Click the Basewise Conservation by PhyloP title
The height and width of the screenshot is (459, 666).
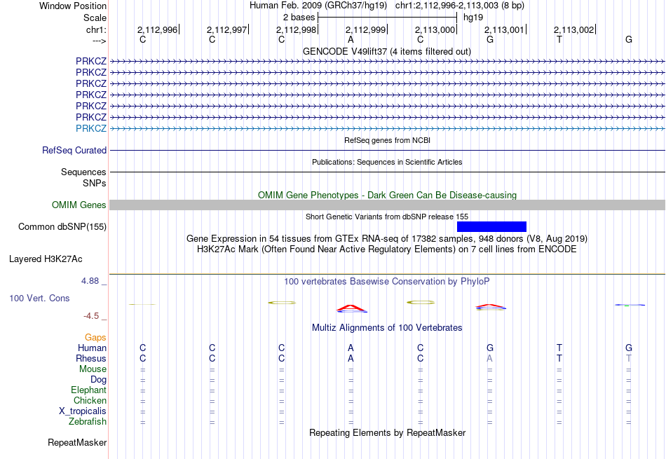387,281
